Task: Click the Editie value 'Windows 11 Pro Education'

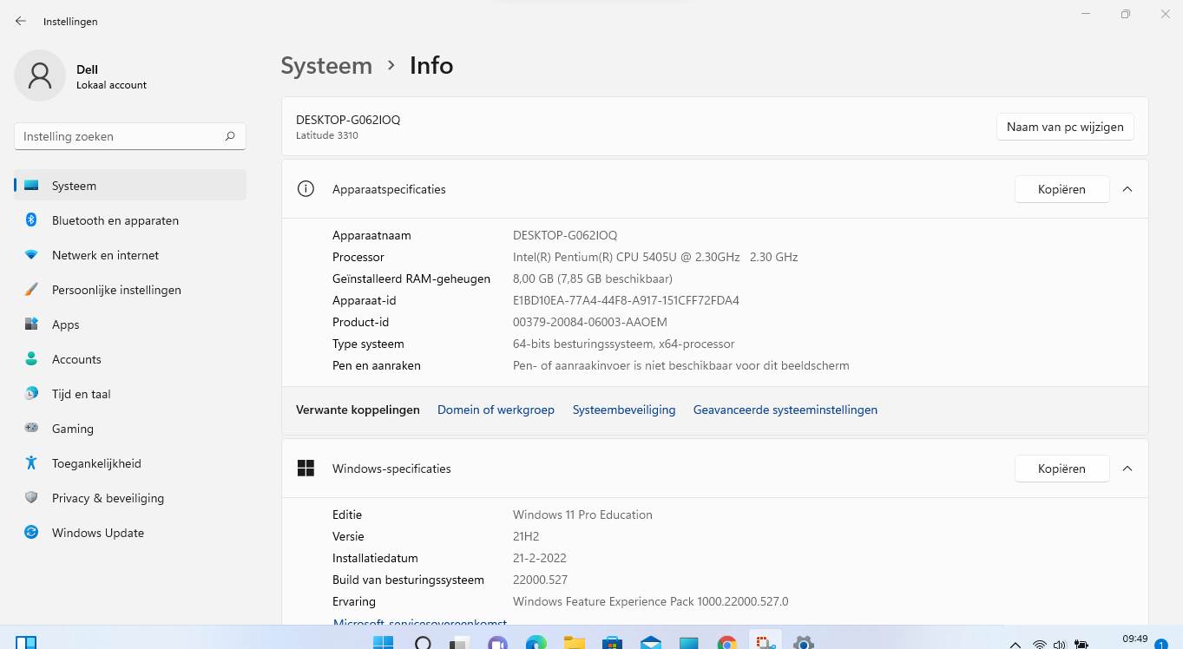Action: coord(582,515)
